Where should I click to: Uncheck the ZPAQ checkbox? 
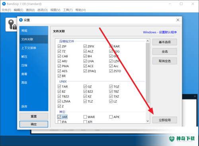pos(85,71)
